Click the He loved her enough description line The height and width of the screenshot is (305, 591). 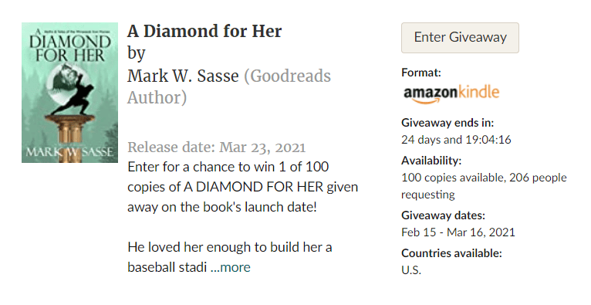click(230, 247)
